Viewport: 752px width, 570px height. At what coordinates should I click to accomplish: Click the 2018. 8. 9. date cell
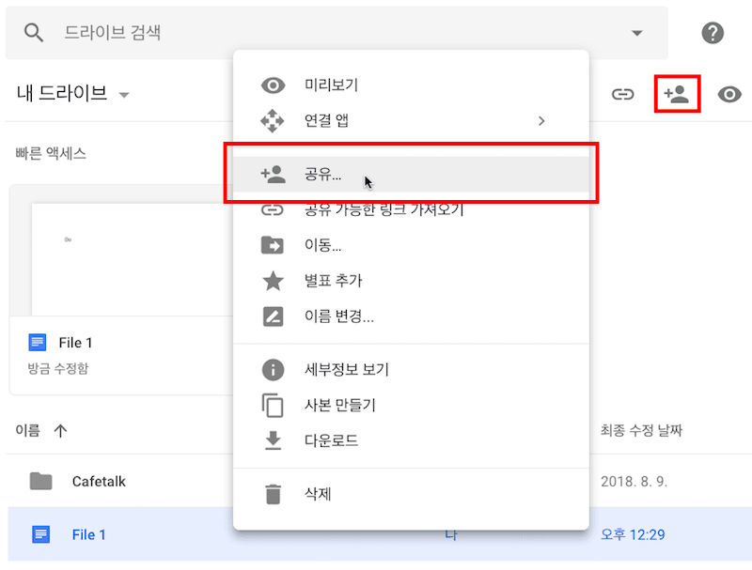(x=634, y=481)
